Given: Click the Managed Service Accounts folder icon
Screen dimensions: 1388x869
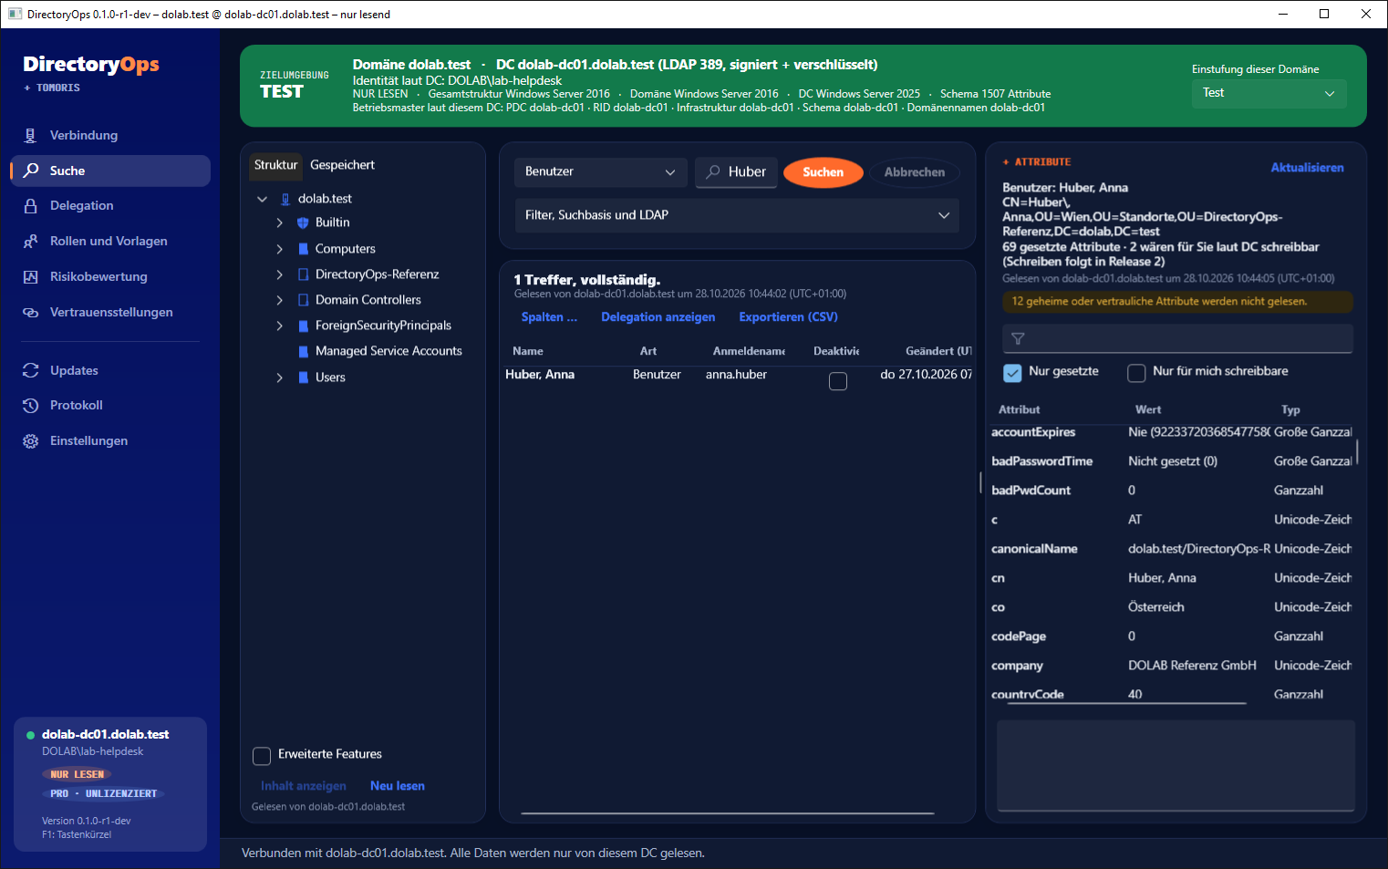Looking at the screenshot, I should [x=303, y=351].
